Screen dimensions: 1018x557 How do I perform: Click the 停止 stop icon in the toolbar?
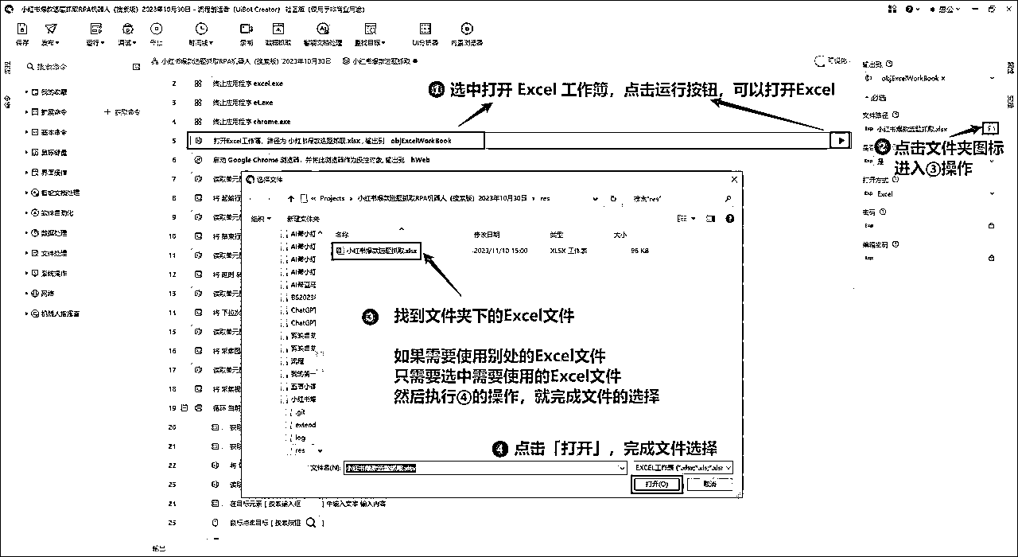coord(156,28)
